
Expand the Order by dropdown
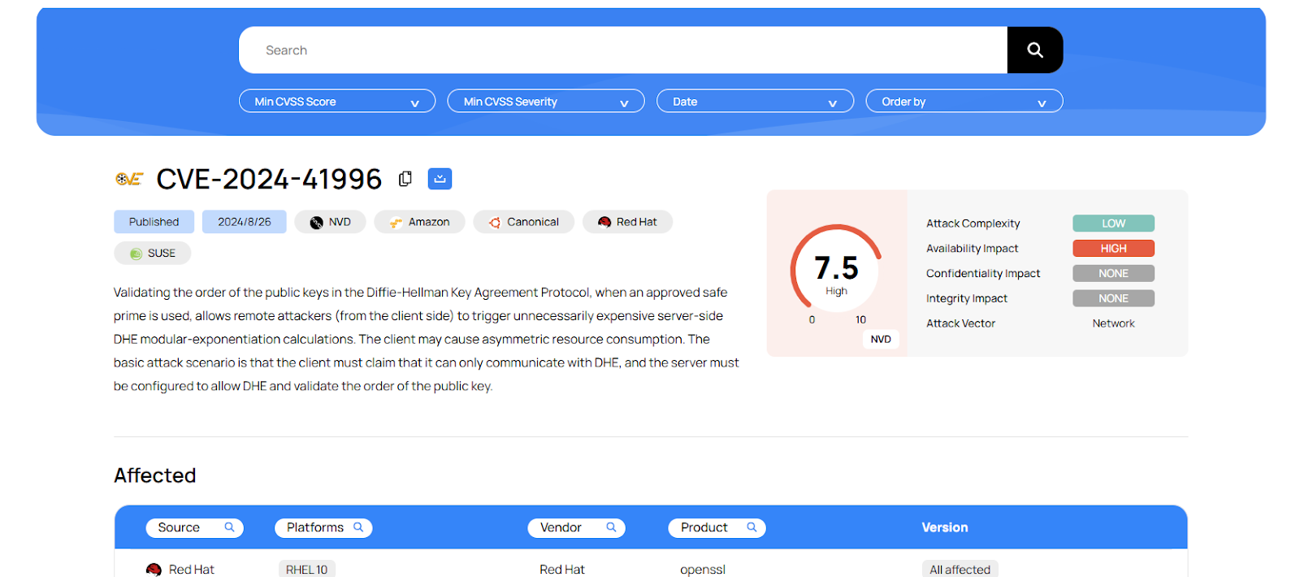coord(964,102)
